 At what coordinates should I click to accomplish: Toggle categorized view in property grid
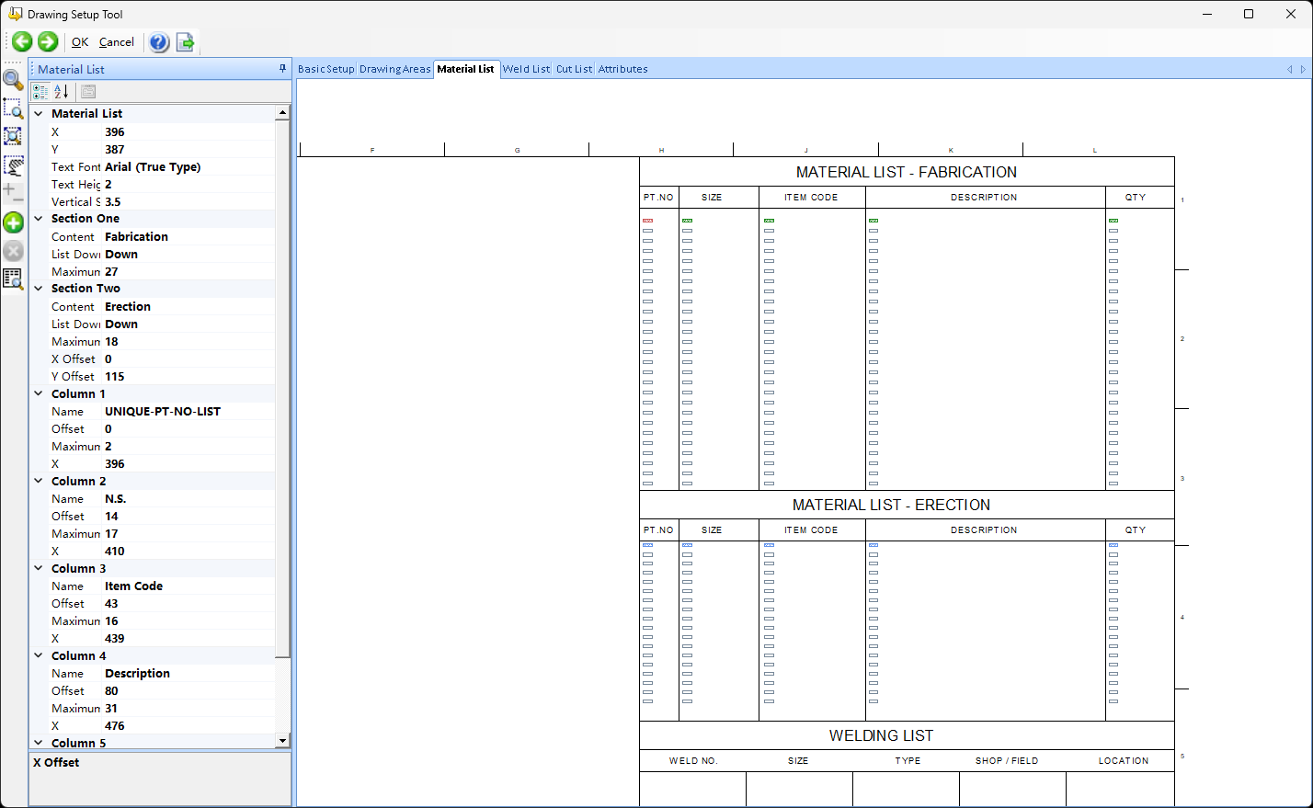[x=40, y=91]
